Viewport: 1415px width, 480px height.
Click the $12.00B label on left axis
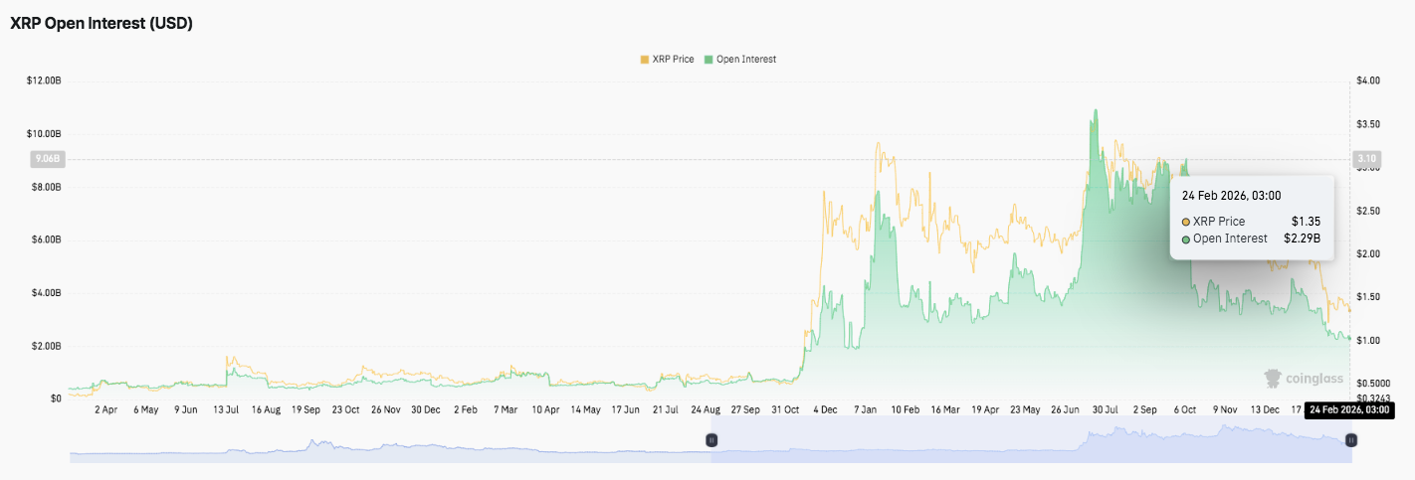pyautogui.click(x=44, y=80)
